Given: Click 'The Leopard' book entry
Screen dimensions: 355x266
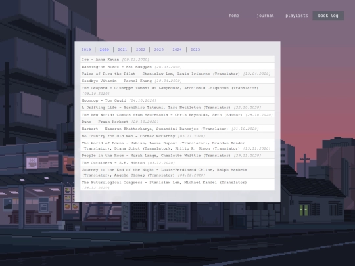Looking at the screenshot, I should pyautogui.click(x=177, y=91).
